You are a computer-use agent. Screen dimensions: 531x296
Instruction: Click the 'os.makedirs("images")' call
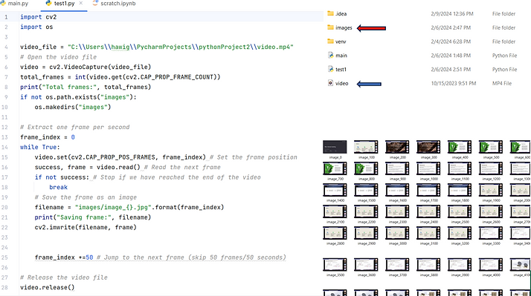pyautogui.click(x=72, y=107)
